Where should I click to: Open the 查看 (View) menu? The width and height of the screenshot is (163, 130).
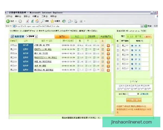point(27,16)
